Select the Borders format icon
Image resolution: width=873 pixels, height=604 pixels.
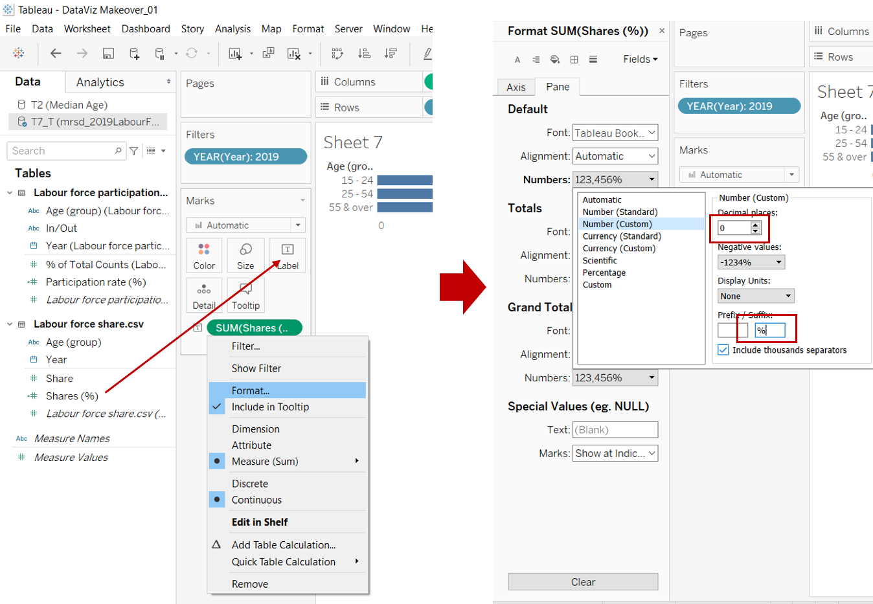pyautogui.click(x=574, y=60)
